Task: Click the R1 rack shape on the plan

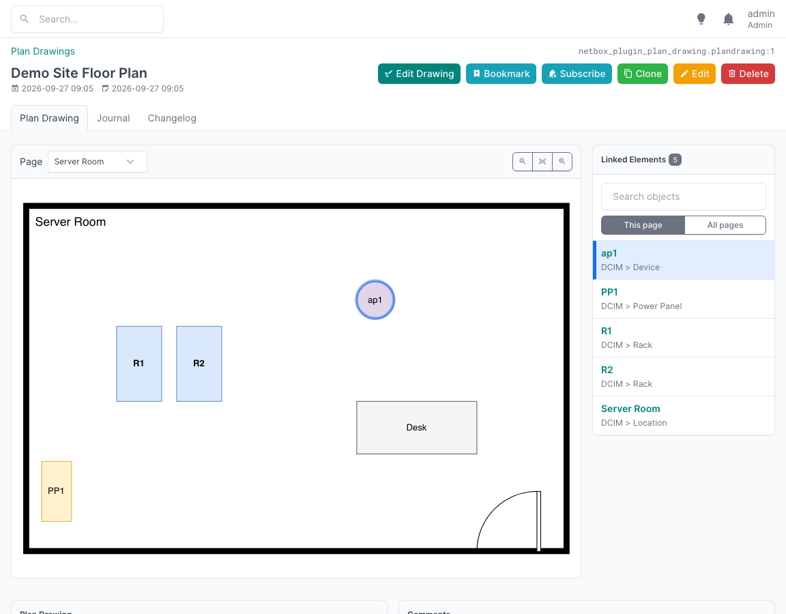Action: coord(139,364)
